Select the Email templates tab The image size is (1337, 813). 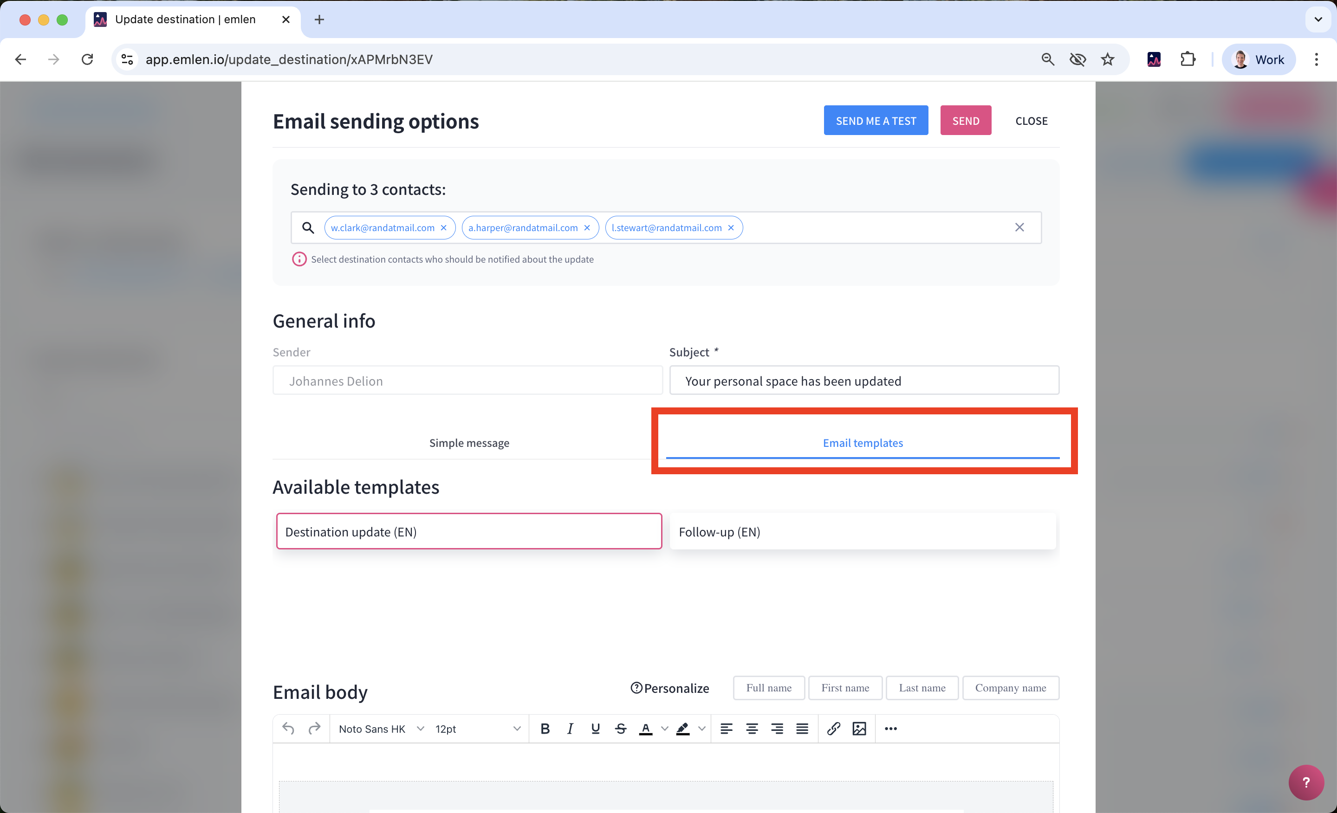click(x=862, y=443)
